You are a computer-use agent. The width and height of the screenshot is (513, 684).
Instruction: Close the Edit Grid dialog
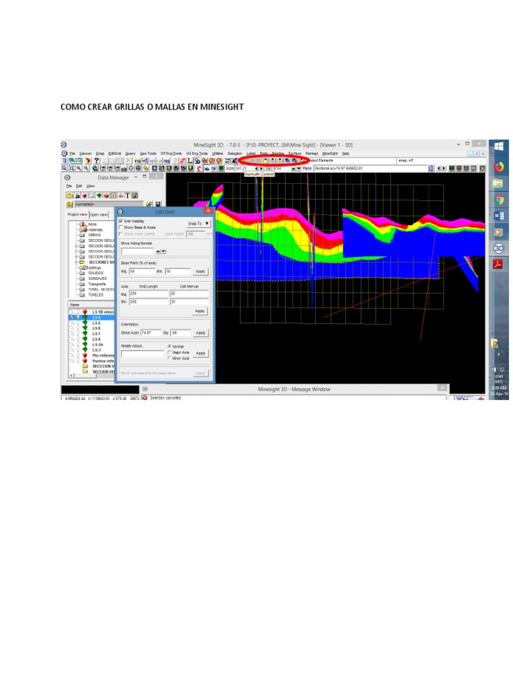(208, 210)
